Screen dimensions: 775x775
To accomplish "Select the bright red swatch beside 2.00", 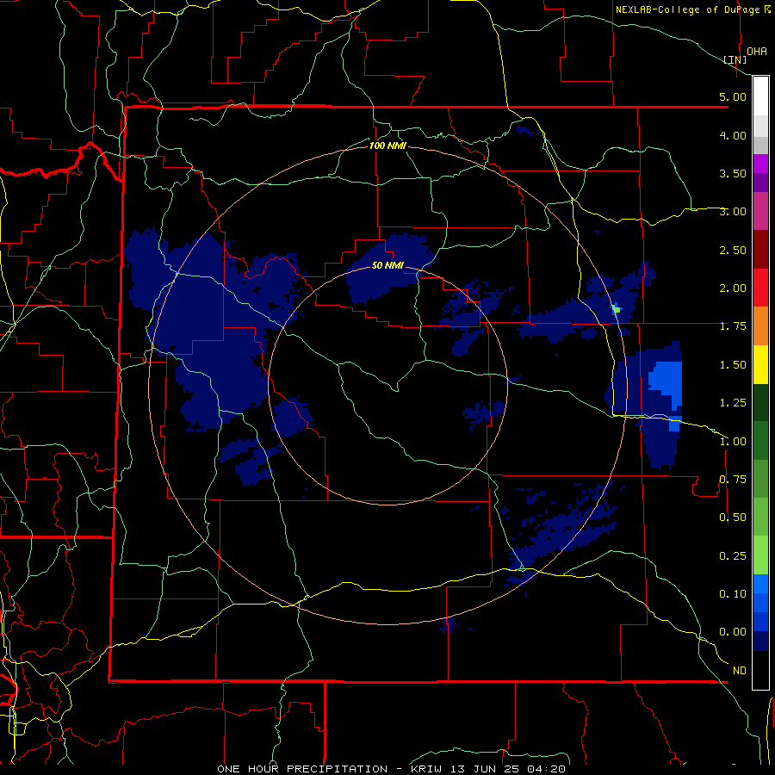I will [x=760, y=288].
